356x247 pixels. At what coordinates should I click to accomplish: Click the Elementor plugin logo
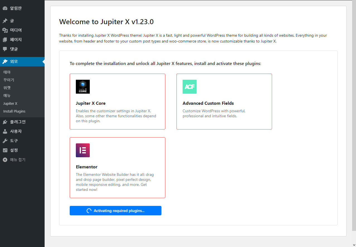tap(83, 150)
